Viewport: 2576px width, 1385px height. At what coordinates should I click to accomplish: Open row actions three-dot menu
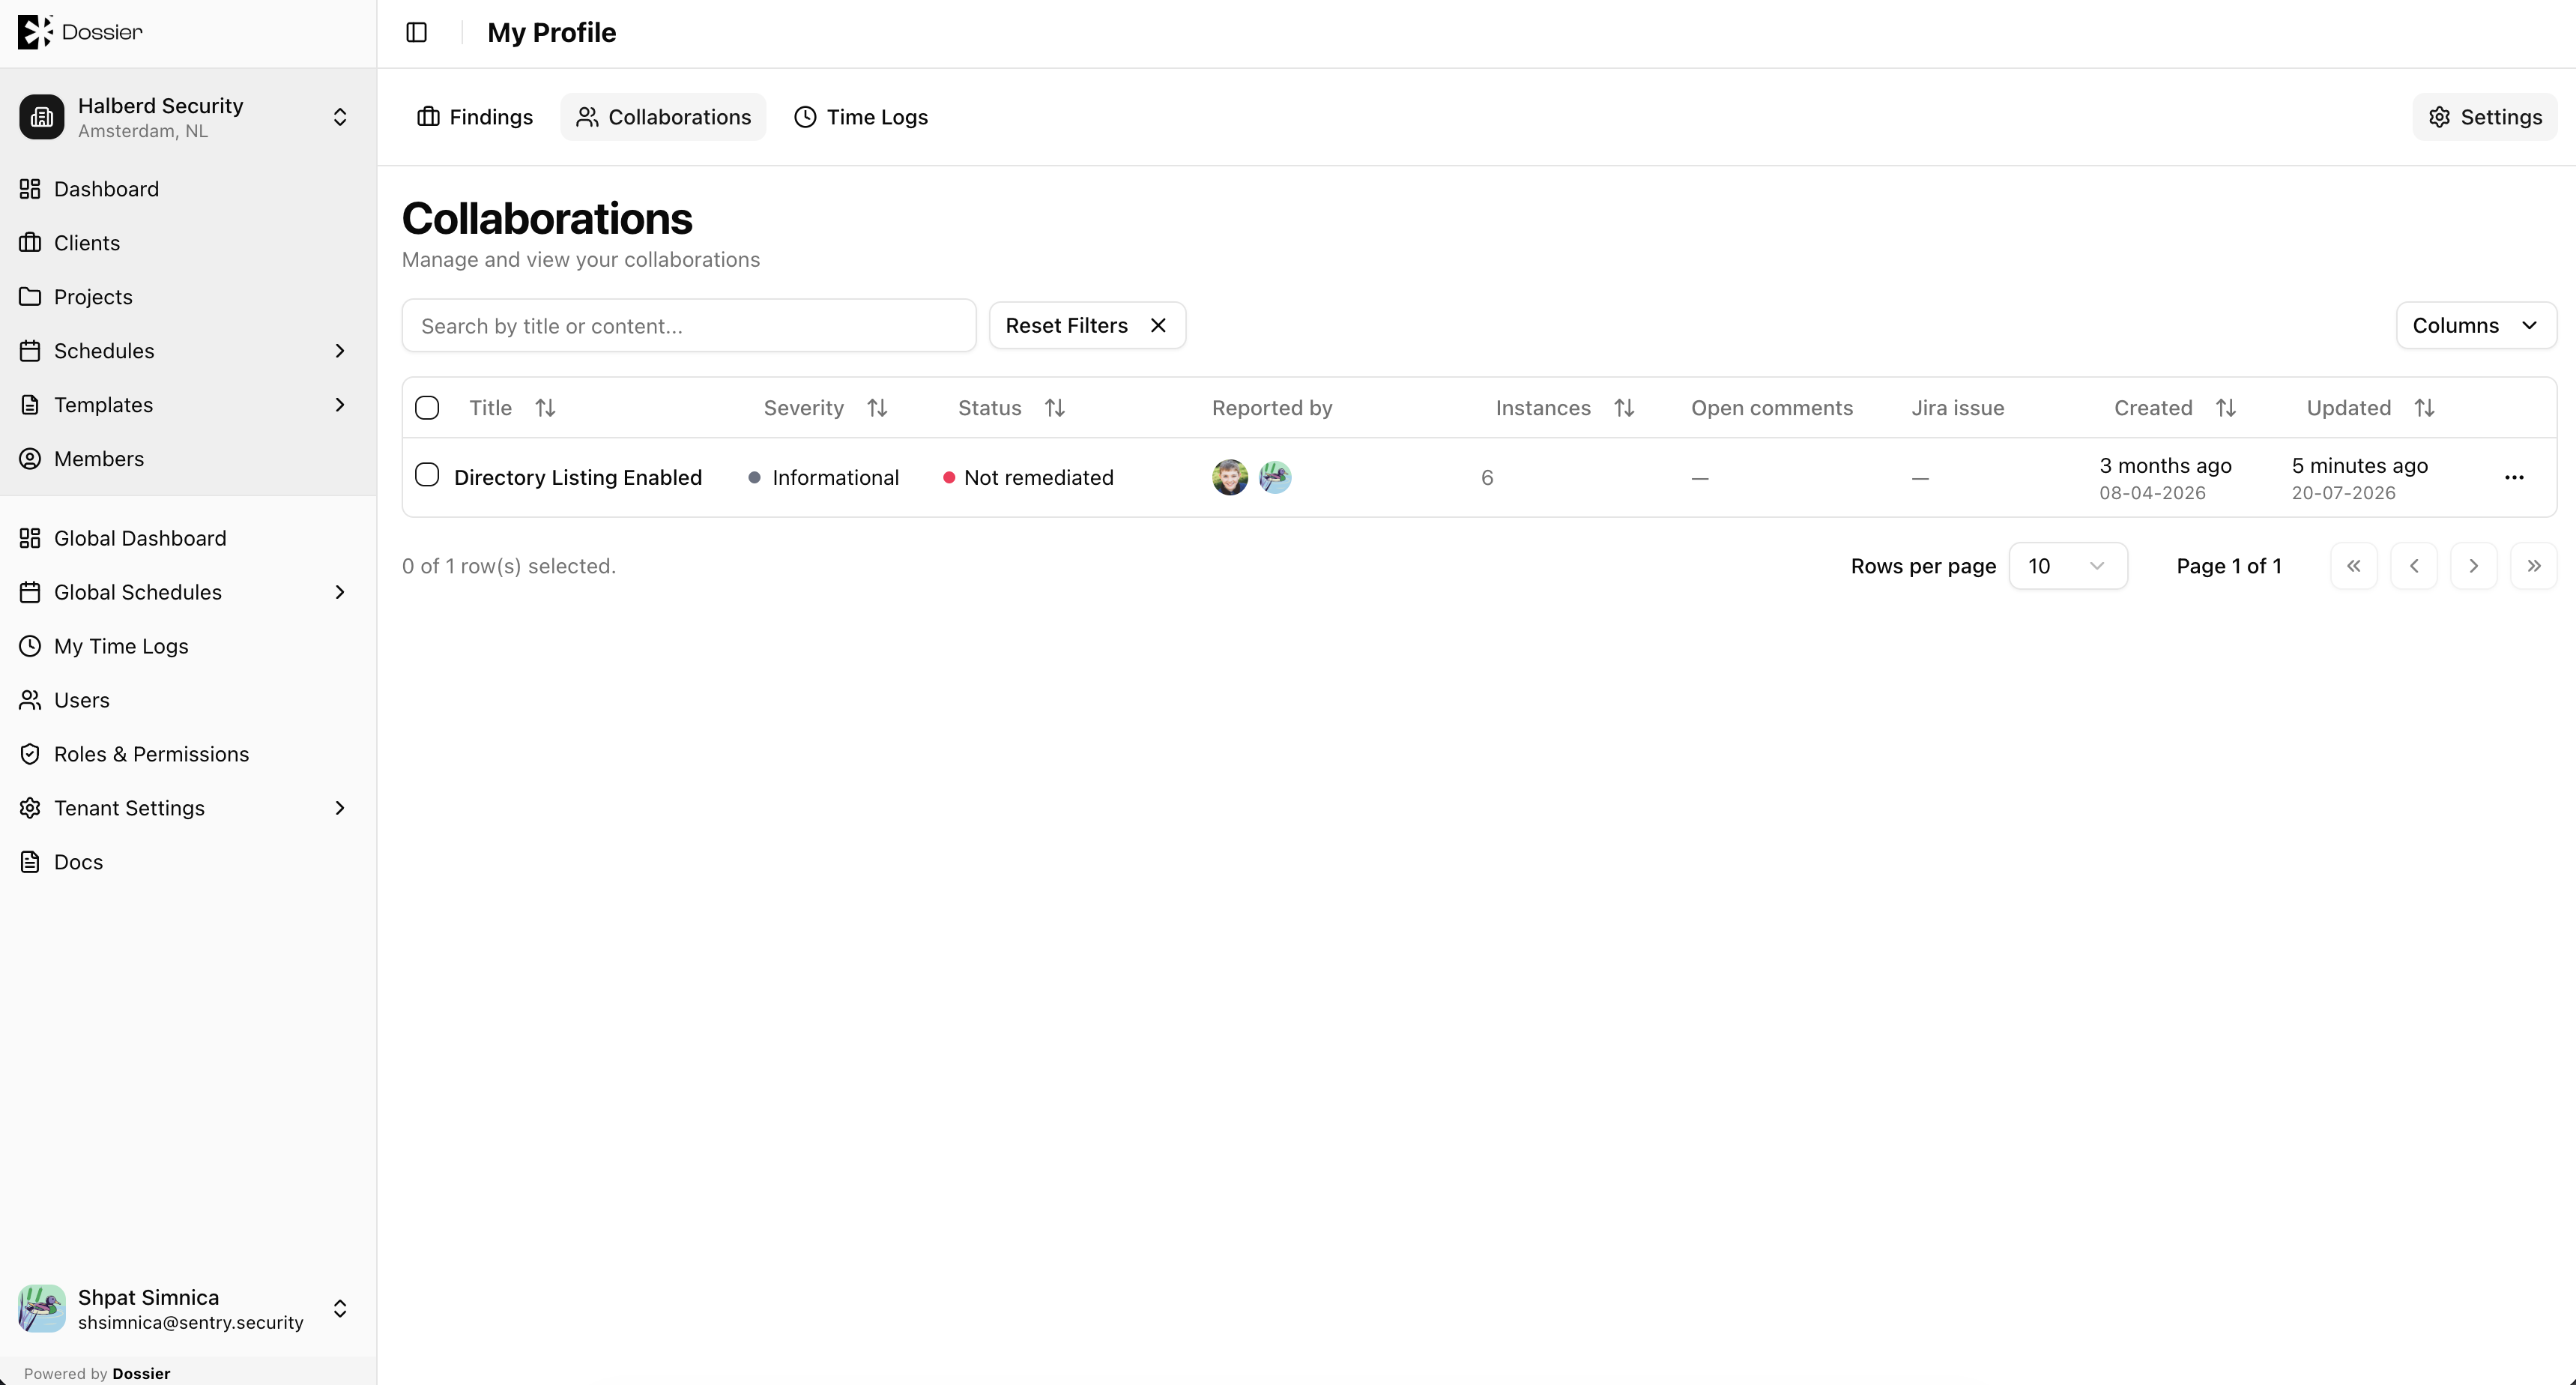2514,478
